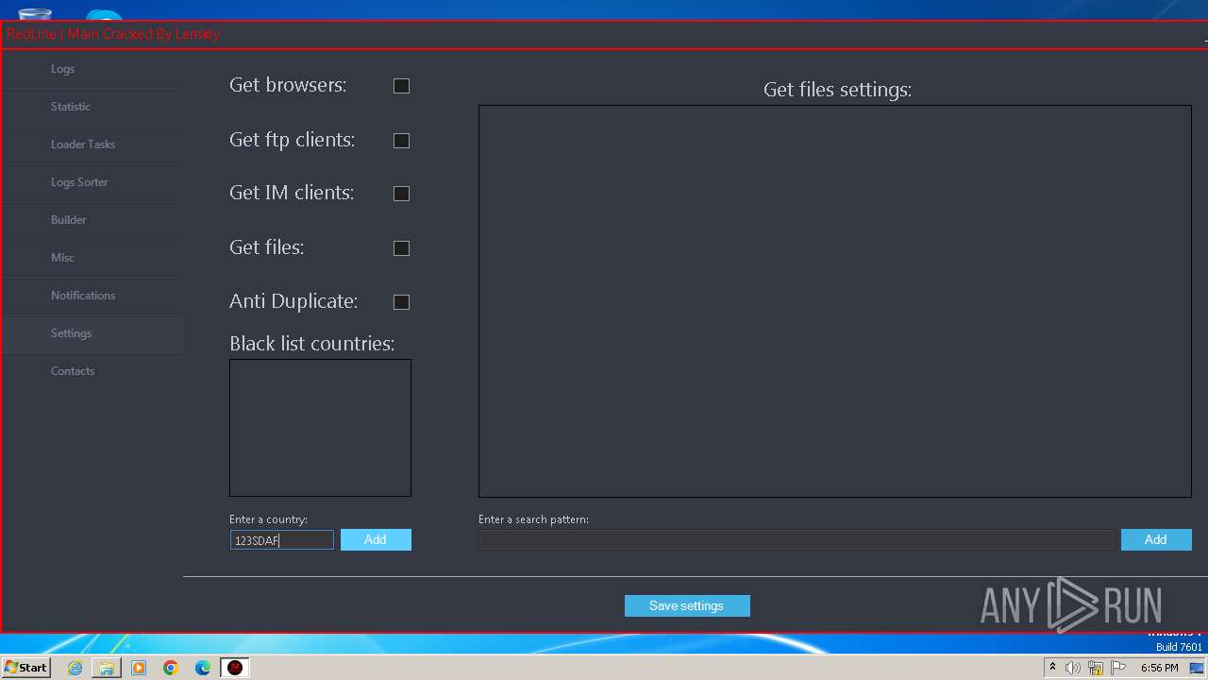Click the RedLine app taskbar icon
1208x680 pixels.
point(235,668)
